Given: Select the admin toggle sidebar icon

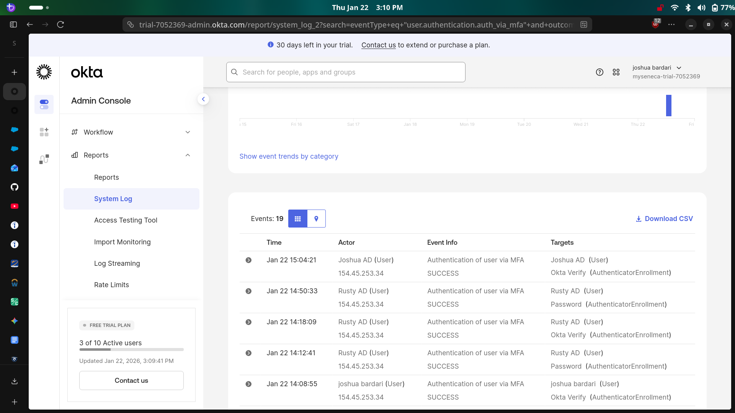Looking at the screenshot, I should [x=44, y=104].
